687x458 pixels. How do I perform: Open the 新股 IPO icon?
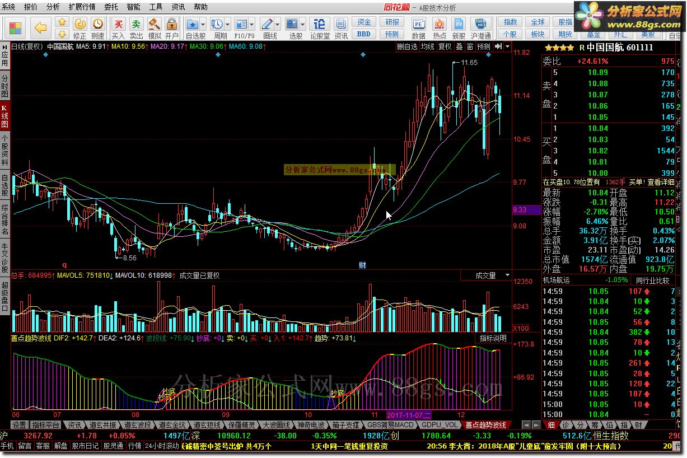pos(459,24)
